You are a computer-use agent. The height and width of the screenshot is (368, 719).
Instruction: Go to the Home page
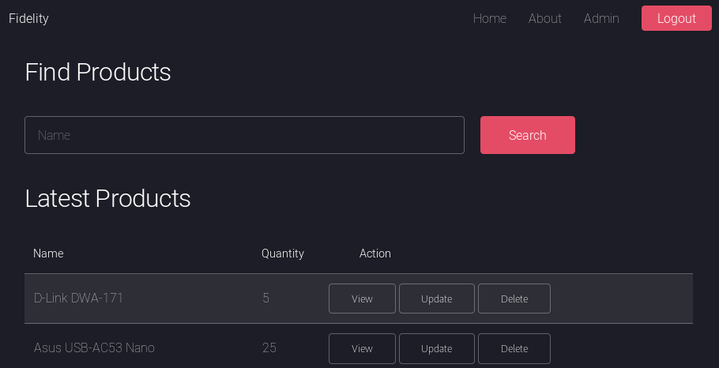pyautogui.click(x=489, y=18)
